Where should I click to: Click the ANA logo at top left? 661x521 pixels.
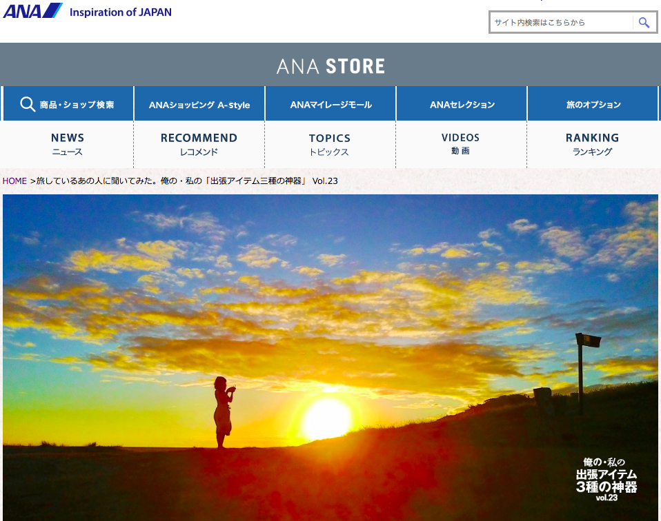[x=33, y=10]
